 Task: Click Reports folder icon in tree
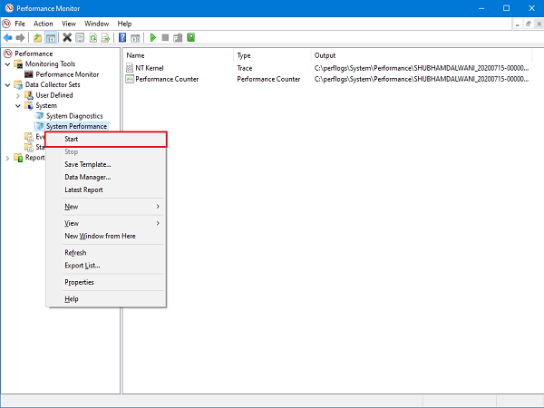[x=18, y=158]
